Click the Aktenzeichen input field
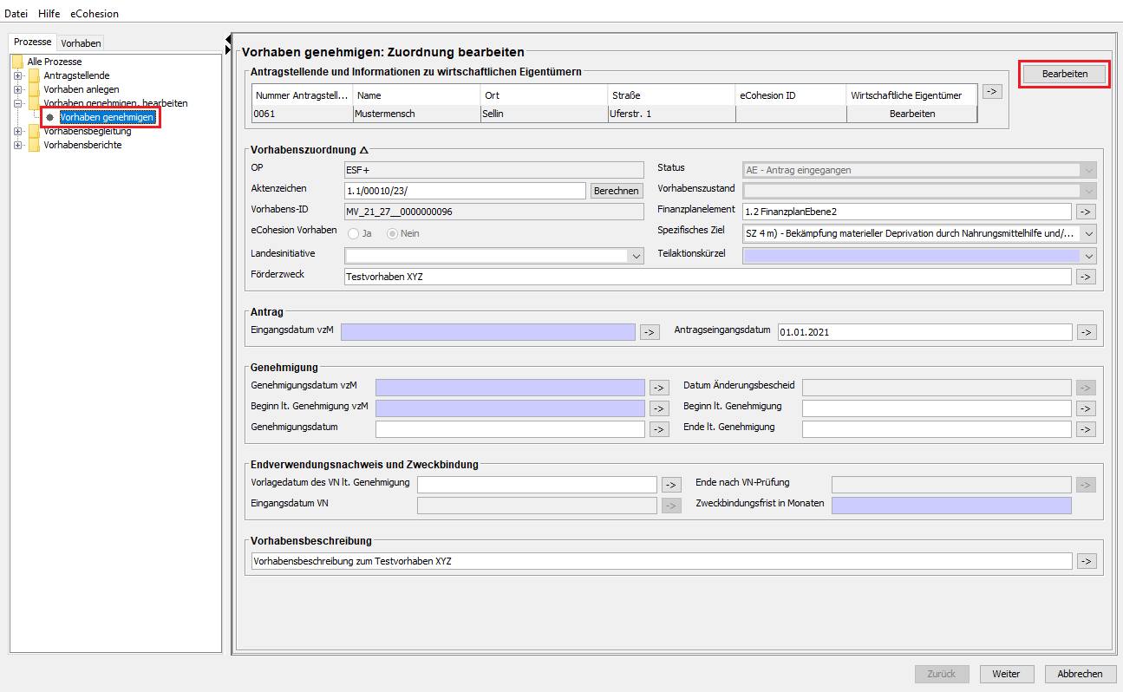The width and height of the screenshot is (1123, 692). 465,191
